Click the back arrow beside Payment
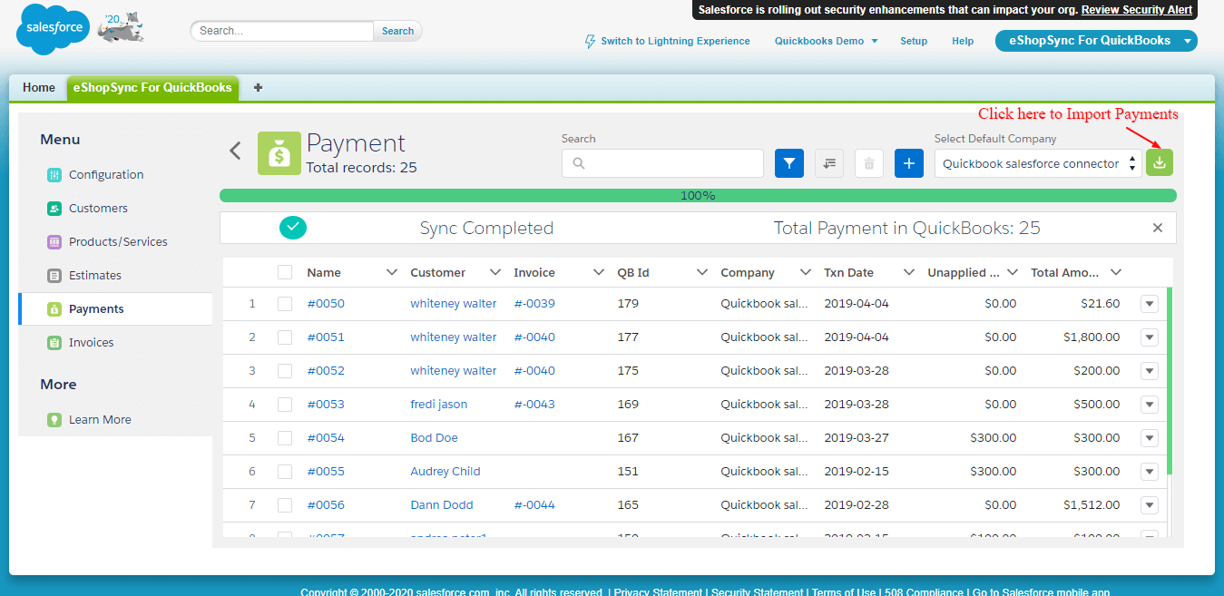The width and height of the screenshot is (1224, 596). pyautogui.click(x=235, y=151)
